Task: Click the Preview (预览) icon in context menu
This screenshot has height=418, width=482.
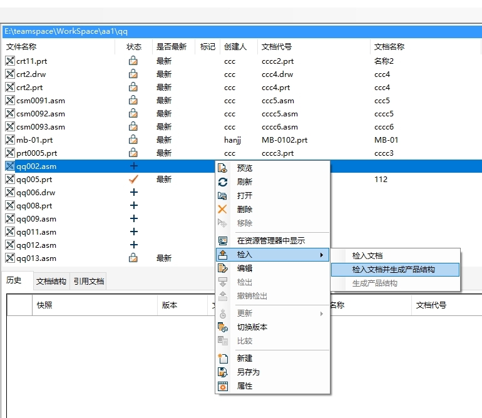Action: pos(223,168)
